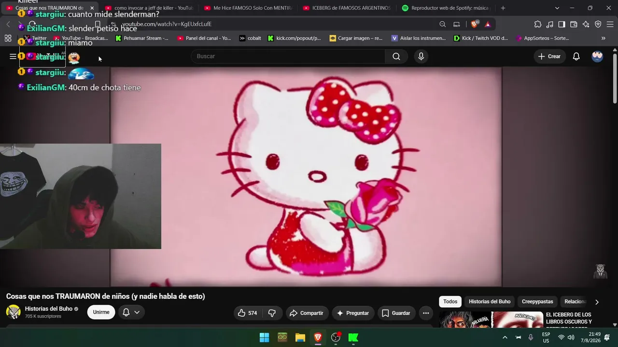Open File Explorer from the taskbar
The width and height of the screenshot is (618, 347).
pos(300,337)
